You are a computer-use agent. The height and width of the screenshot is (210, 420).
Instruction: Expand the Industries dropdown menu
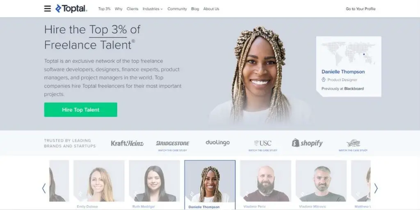tap(153, 9)
